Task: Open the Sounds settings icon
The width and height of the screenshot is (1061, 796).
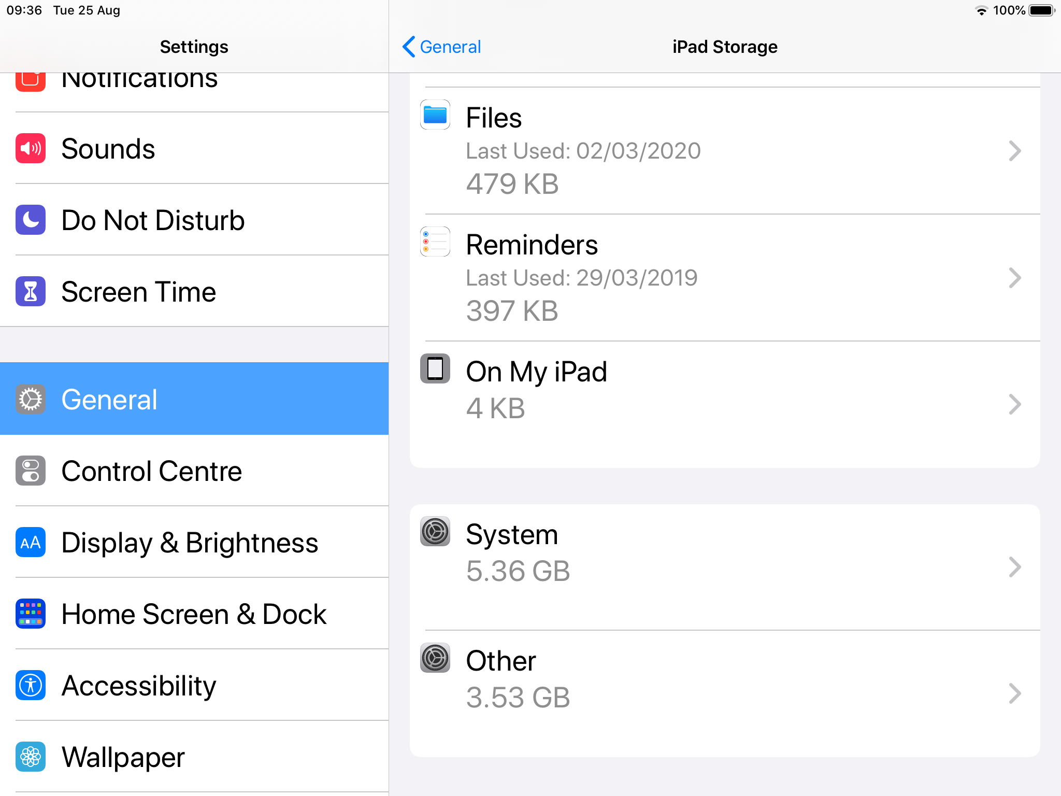Action: 30,149
